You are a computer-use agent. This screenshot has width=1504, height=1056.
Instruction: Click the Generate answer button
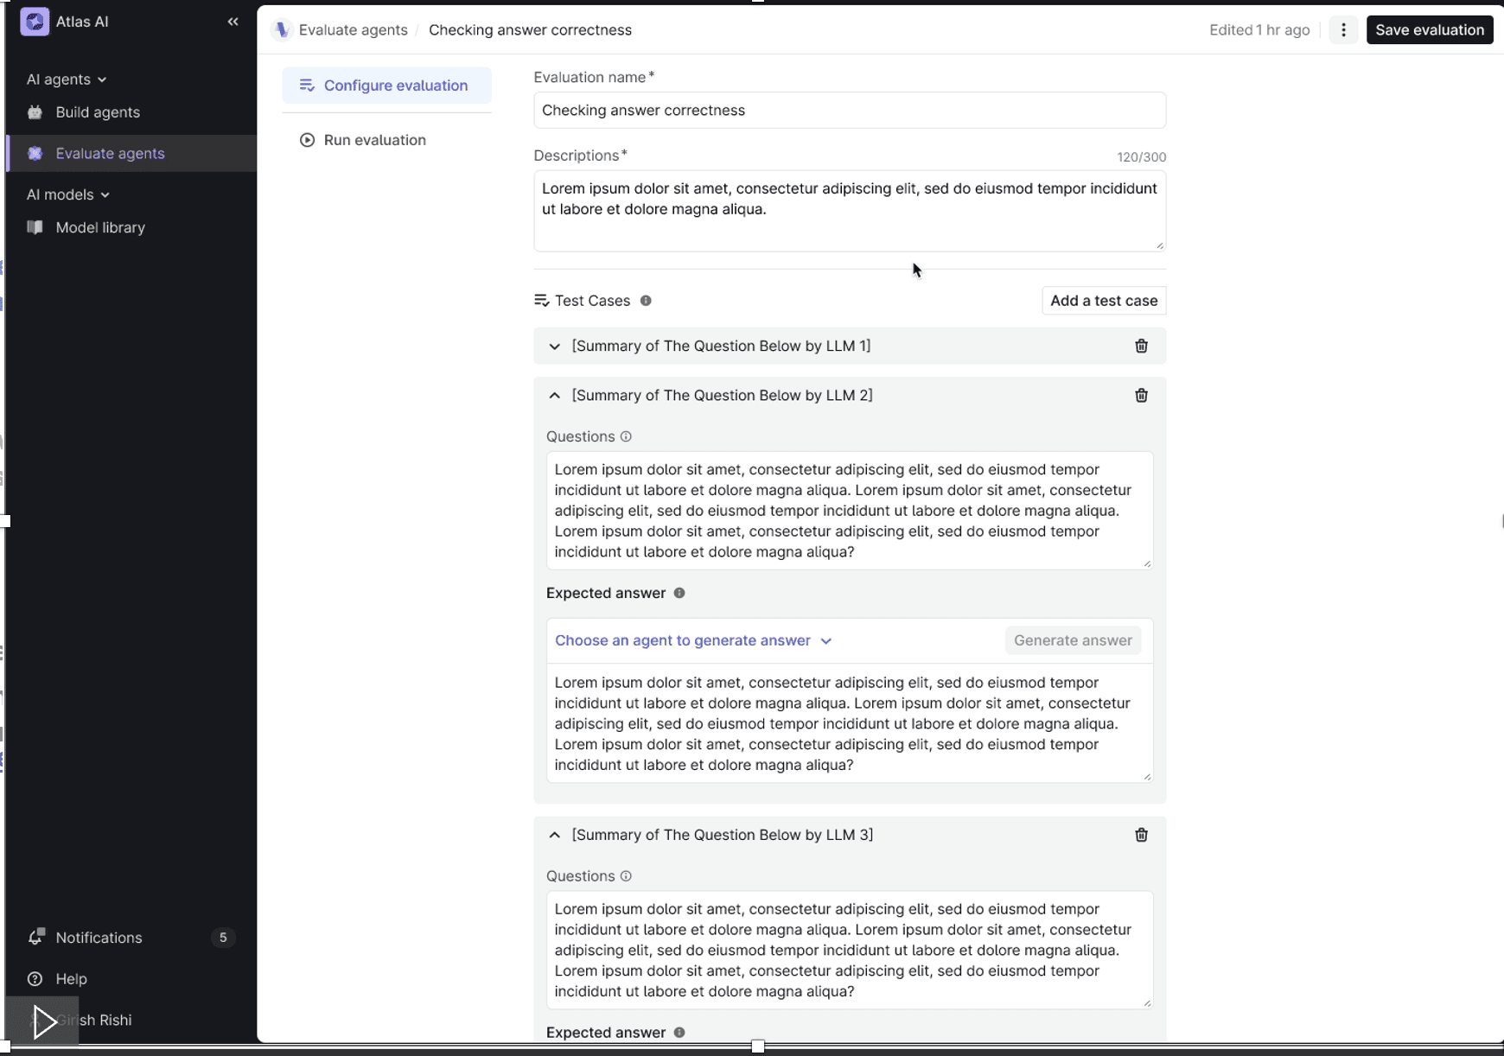click(x=1073, y=640)
